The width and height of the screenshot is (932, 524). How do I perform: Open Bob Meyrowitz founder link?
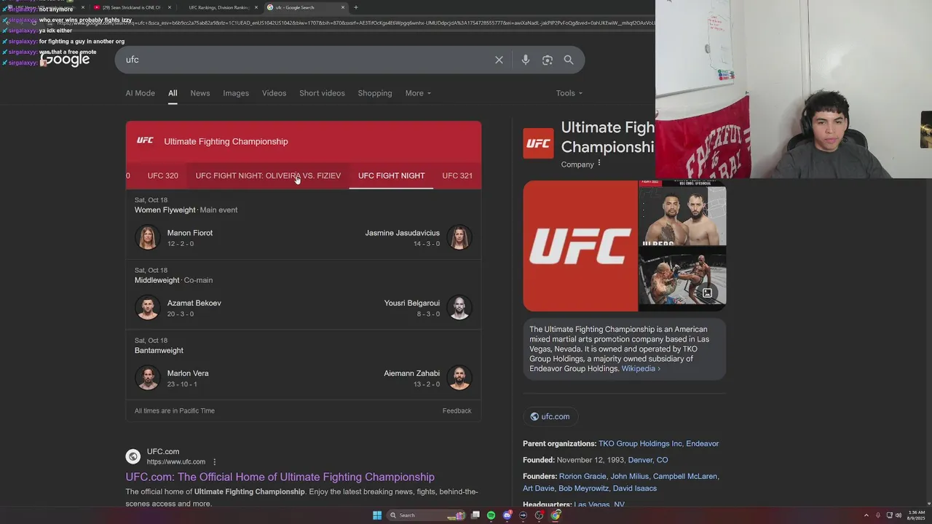click(x=583, y=488)
